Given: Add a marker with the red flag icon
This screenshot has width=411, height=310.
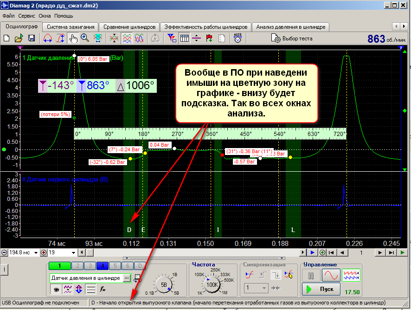Looking at the screenshot, I should click(x=209, y=39).
